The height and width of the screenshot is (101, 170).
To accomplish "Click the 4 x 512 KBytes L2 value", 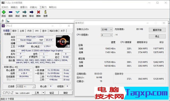I will 53,76.
